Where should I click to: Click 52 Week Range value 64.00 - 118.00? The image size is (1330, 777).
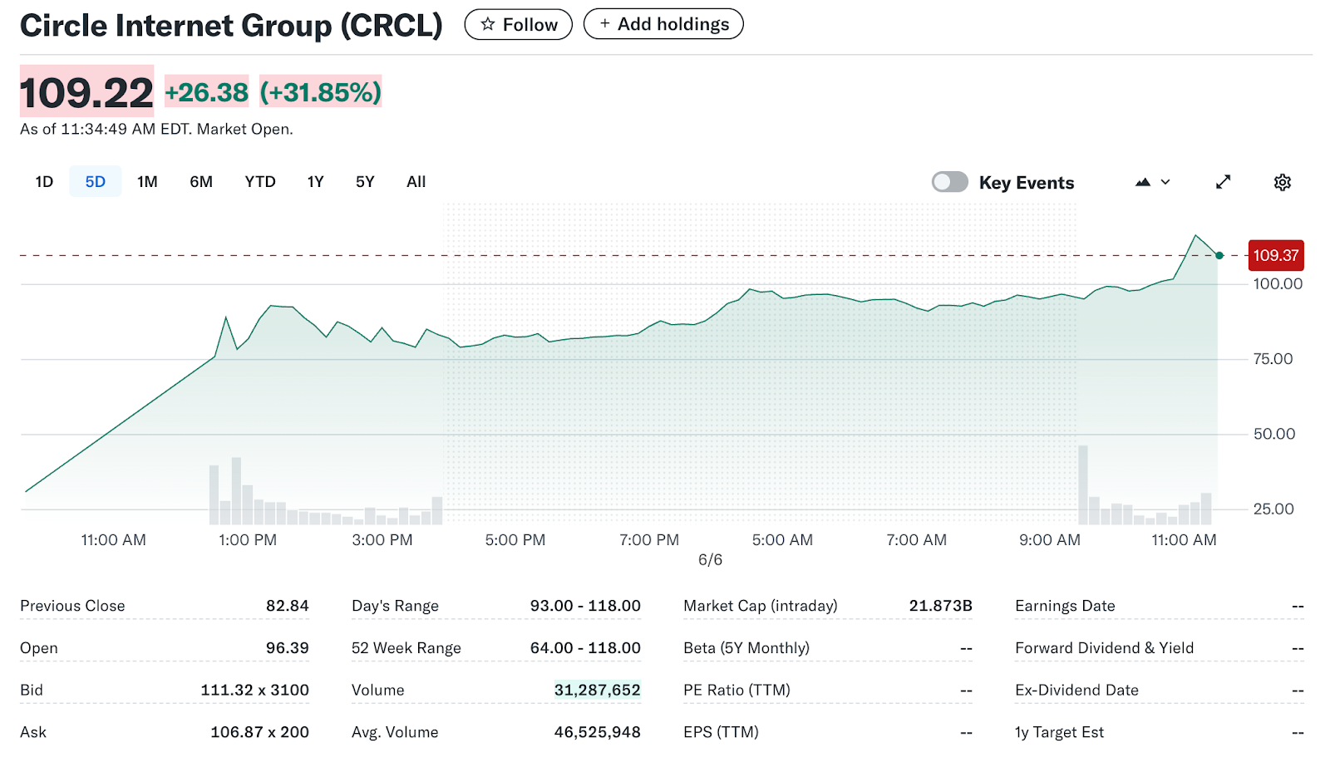point(585,648)
